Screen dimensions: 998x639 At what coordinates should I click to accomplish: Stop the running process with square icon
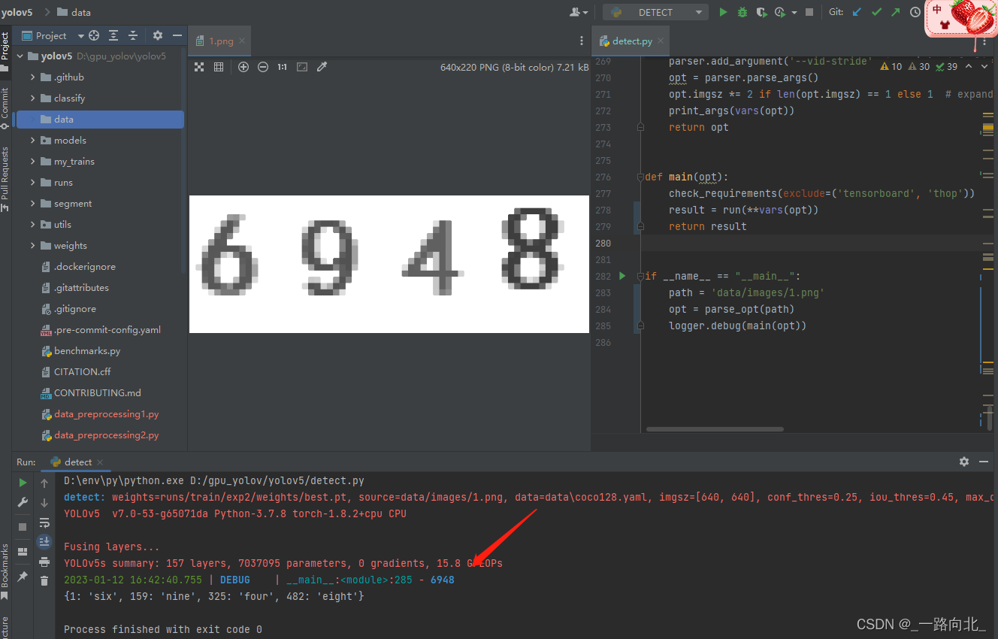point(810,12)
